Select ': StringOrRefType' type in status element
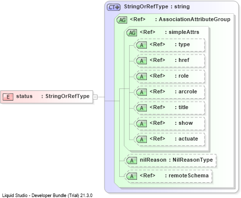The image size is (241, 198). pos(66,96)
